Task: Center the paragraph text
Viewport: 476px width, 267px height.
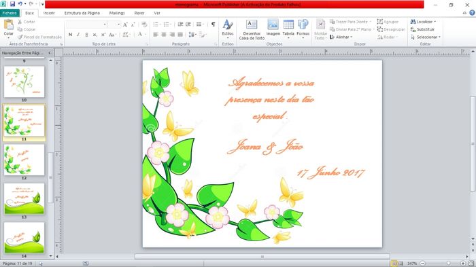Action: pyautogui.click(x=164, y=35)
